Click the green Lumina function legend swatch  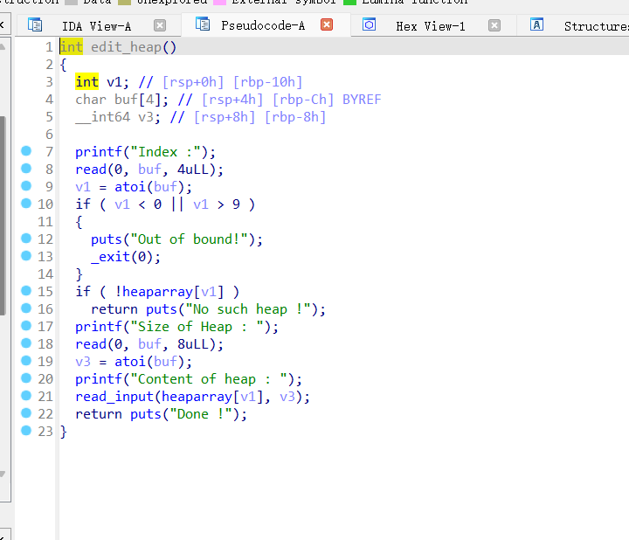pos(349,2)
